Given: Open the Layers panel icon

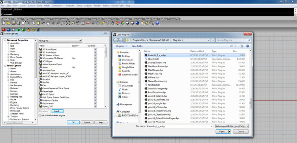Looking at the screenshot, I should 118,23.
